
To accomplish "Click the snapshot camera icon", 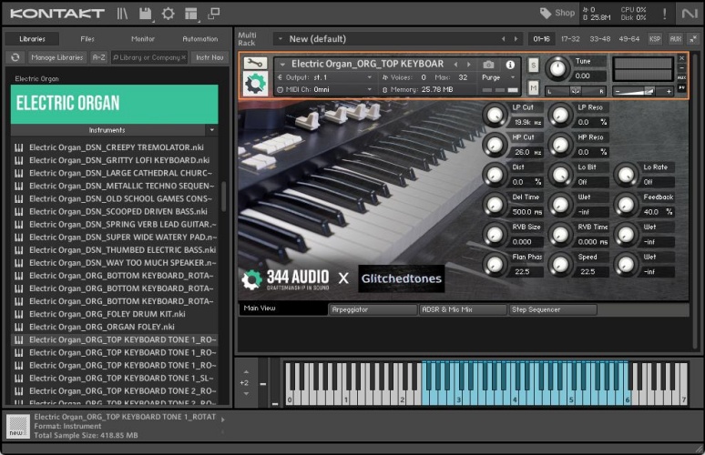I will [x=488, y=65].
